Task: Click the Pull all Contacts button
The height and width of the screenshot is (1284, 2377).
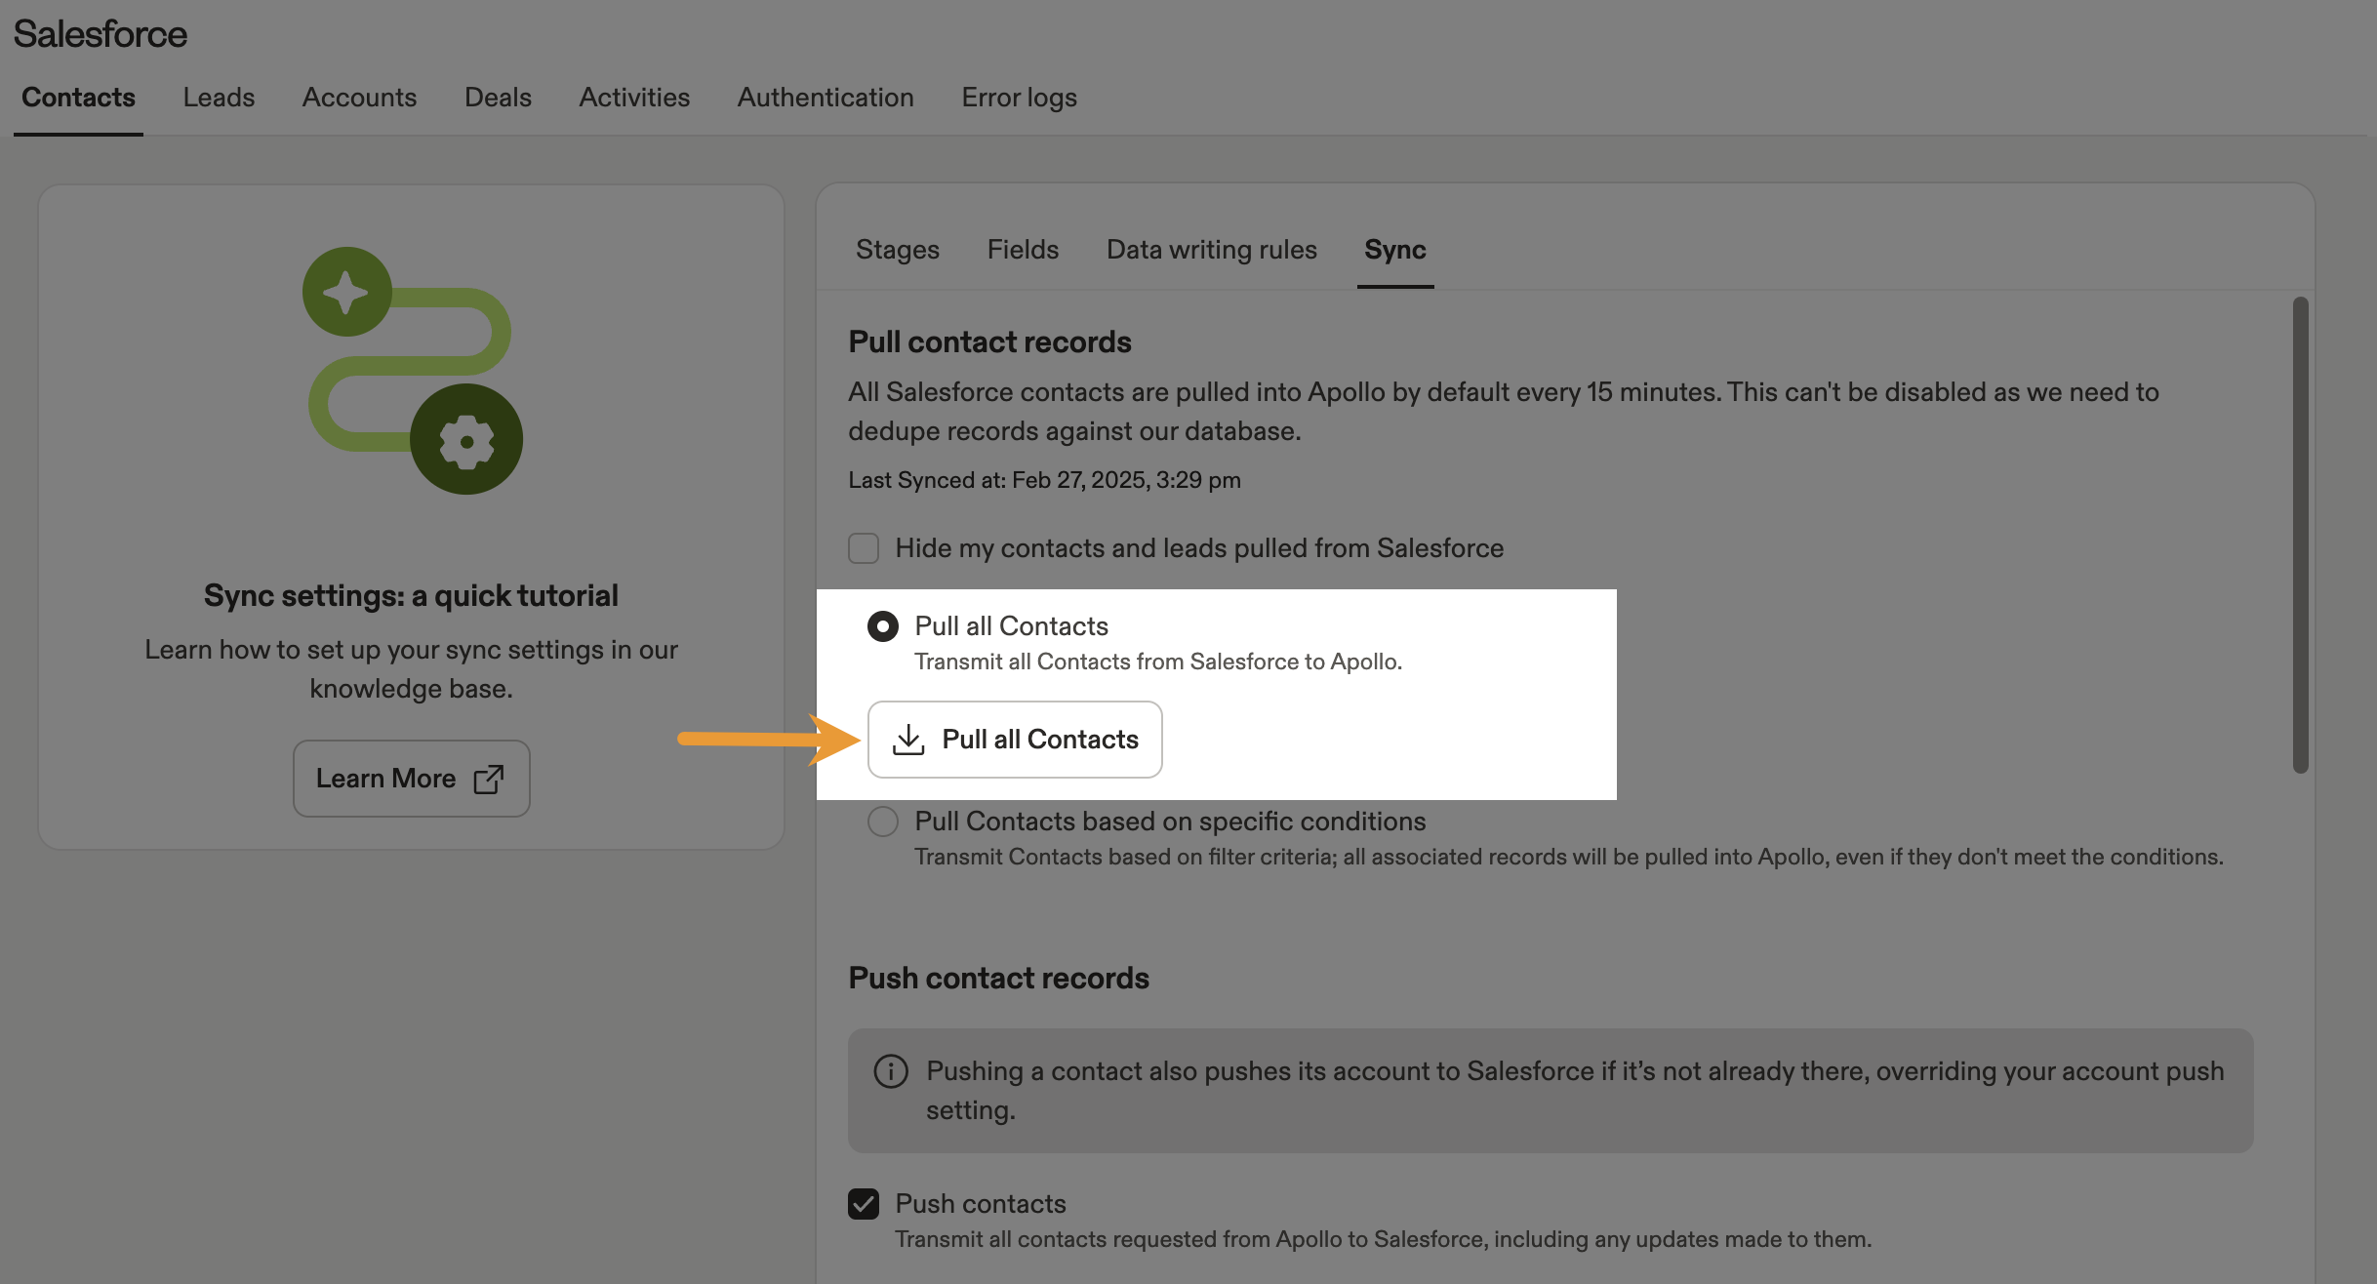Action: point(1015,740)
